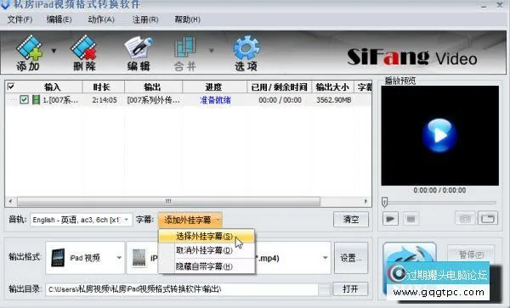Click the left arrow of the list scrollbar
The image size is (510, 308).
[10, 201]
